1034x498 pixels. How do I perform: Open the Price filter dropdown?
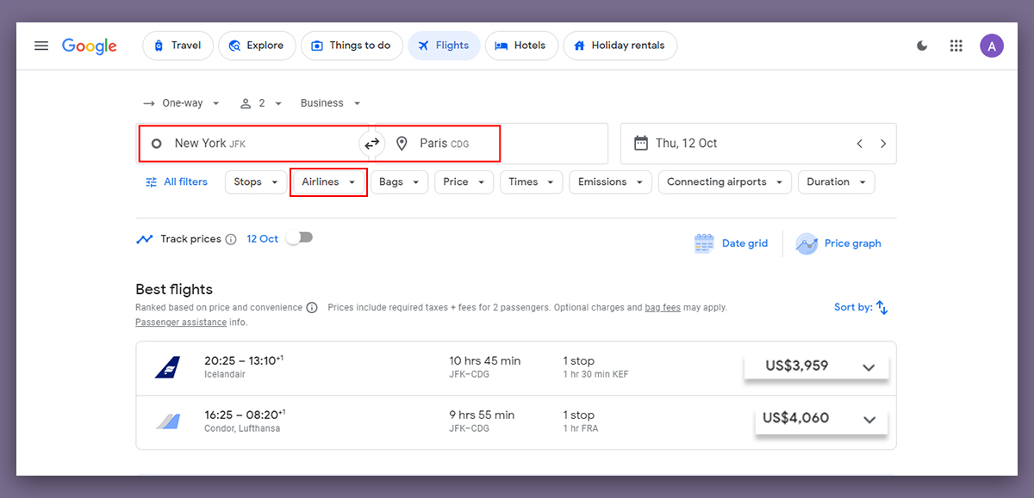click(x=464, y=182)
